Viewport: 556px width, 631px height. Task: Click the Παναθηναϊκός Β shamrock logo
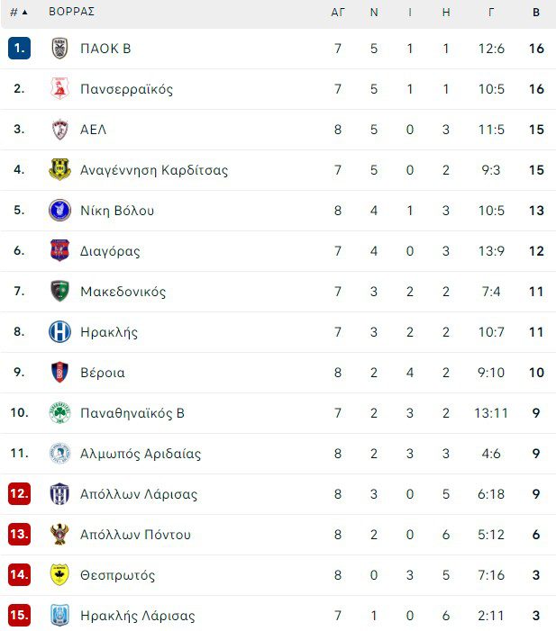[x=59, y=413]
